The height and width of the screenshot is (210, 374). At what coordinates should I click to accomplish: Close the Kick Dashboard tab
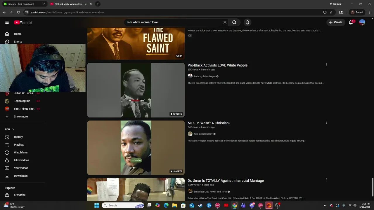(44, 4)
